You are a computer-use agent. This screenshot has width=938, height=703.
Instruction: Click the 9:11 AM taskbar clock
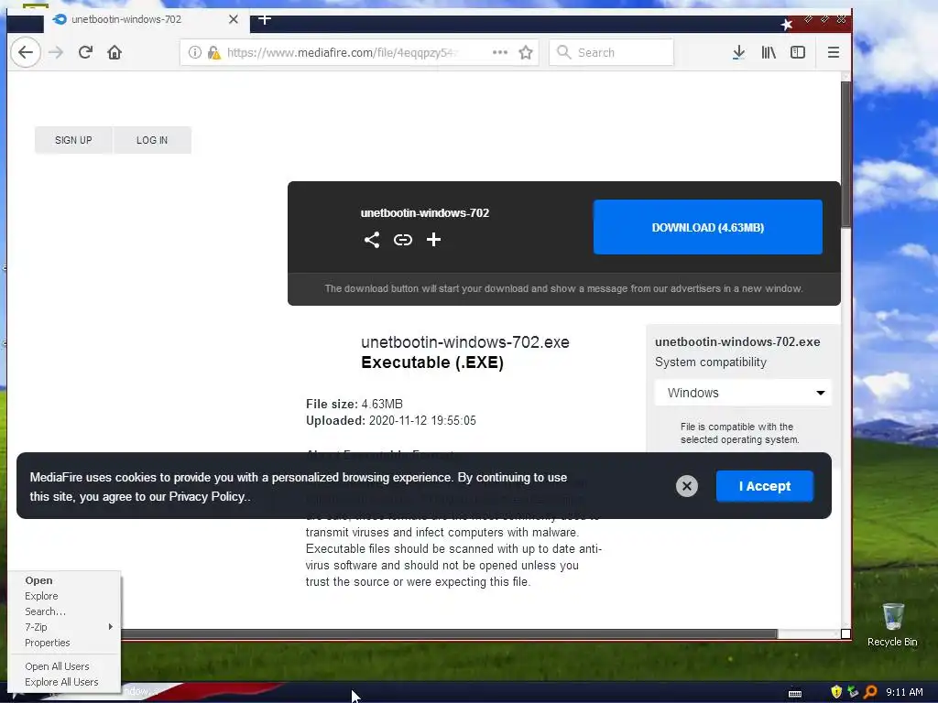(x=904, y=692)
